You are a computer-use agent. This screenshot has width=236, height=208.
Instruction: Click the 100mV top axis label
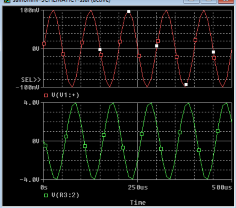(x=29, y=10)
